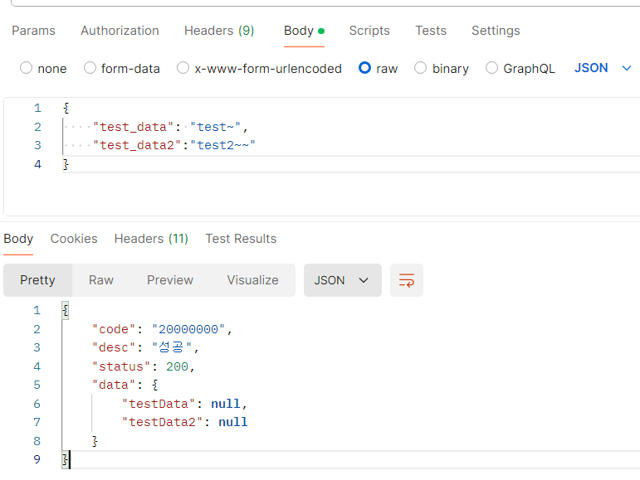Click the "testData" key in response

coord(159,404)
